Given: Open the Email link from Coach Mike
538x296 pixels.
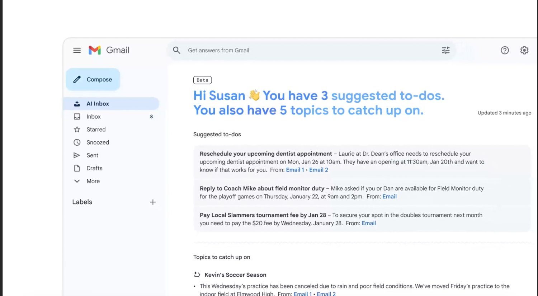Looking at the screenshot, I should (389, 196).
